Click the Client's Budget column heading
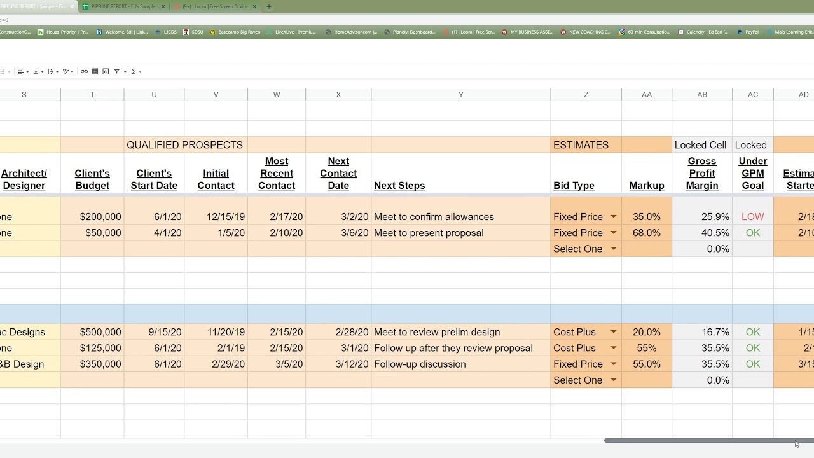This screenshot has width=814, height=458. (x=92, y=179)
